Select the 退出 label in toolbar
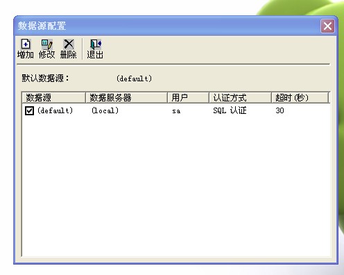344x275 pixels. (x=95, y=55)
